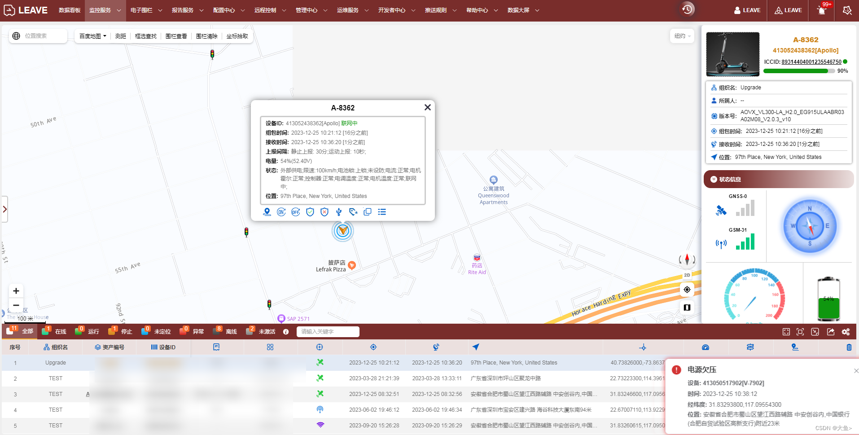Click the map layer toggle below locate button

687,308
